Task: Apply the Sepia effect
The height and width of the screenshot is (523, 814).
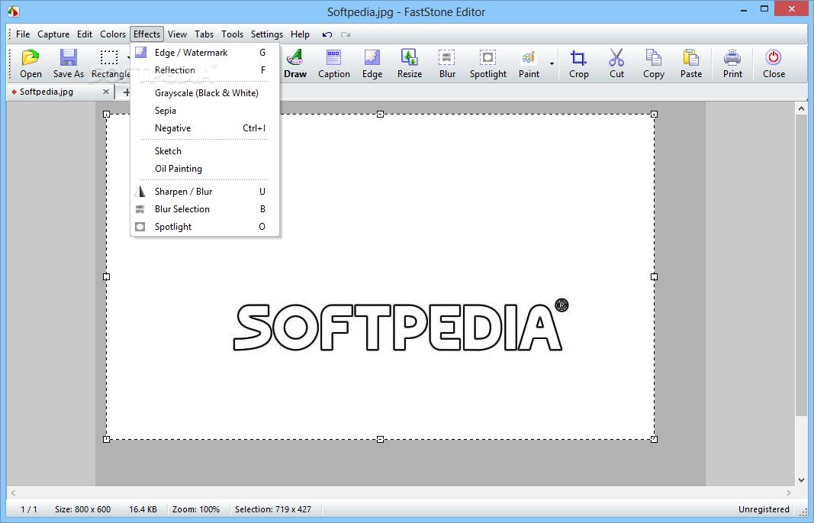Action: tap(204, 111)
